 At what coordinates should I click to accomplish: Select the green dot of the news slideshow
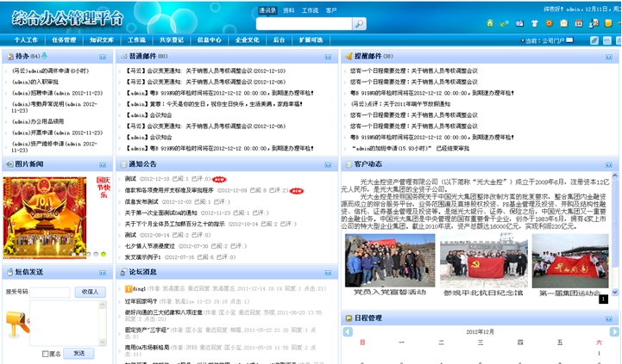tap(104, 254)
